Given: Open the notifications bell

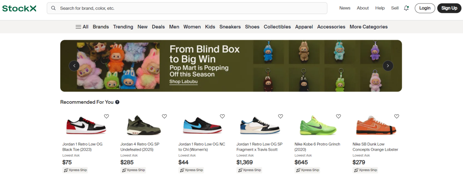Looking at the screenshot, I should click(x=406, y=8).
